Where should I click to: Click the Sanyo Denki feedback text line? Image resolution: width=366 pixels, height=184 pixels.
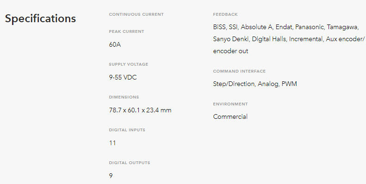pos(289,39)
